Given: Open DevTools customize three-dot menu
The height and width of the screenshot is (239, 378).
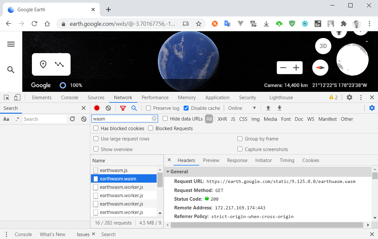Looking at the screenshot, I should (x=361, y=97).
